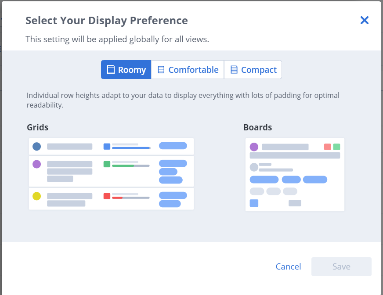Click the green square in second grid row
Viewport: 383px width, 295px height.
coord(107,164)
